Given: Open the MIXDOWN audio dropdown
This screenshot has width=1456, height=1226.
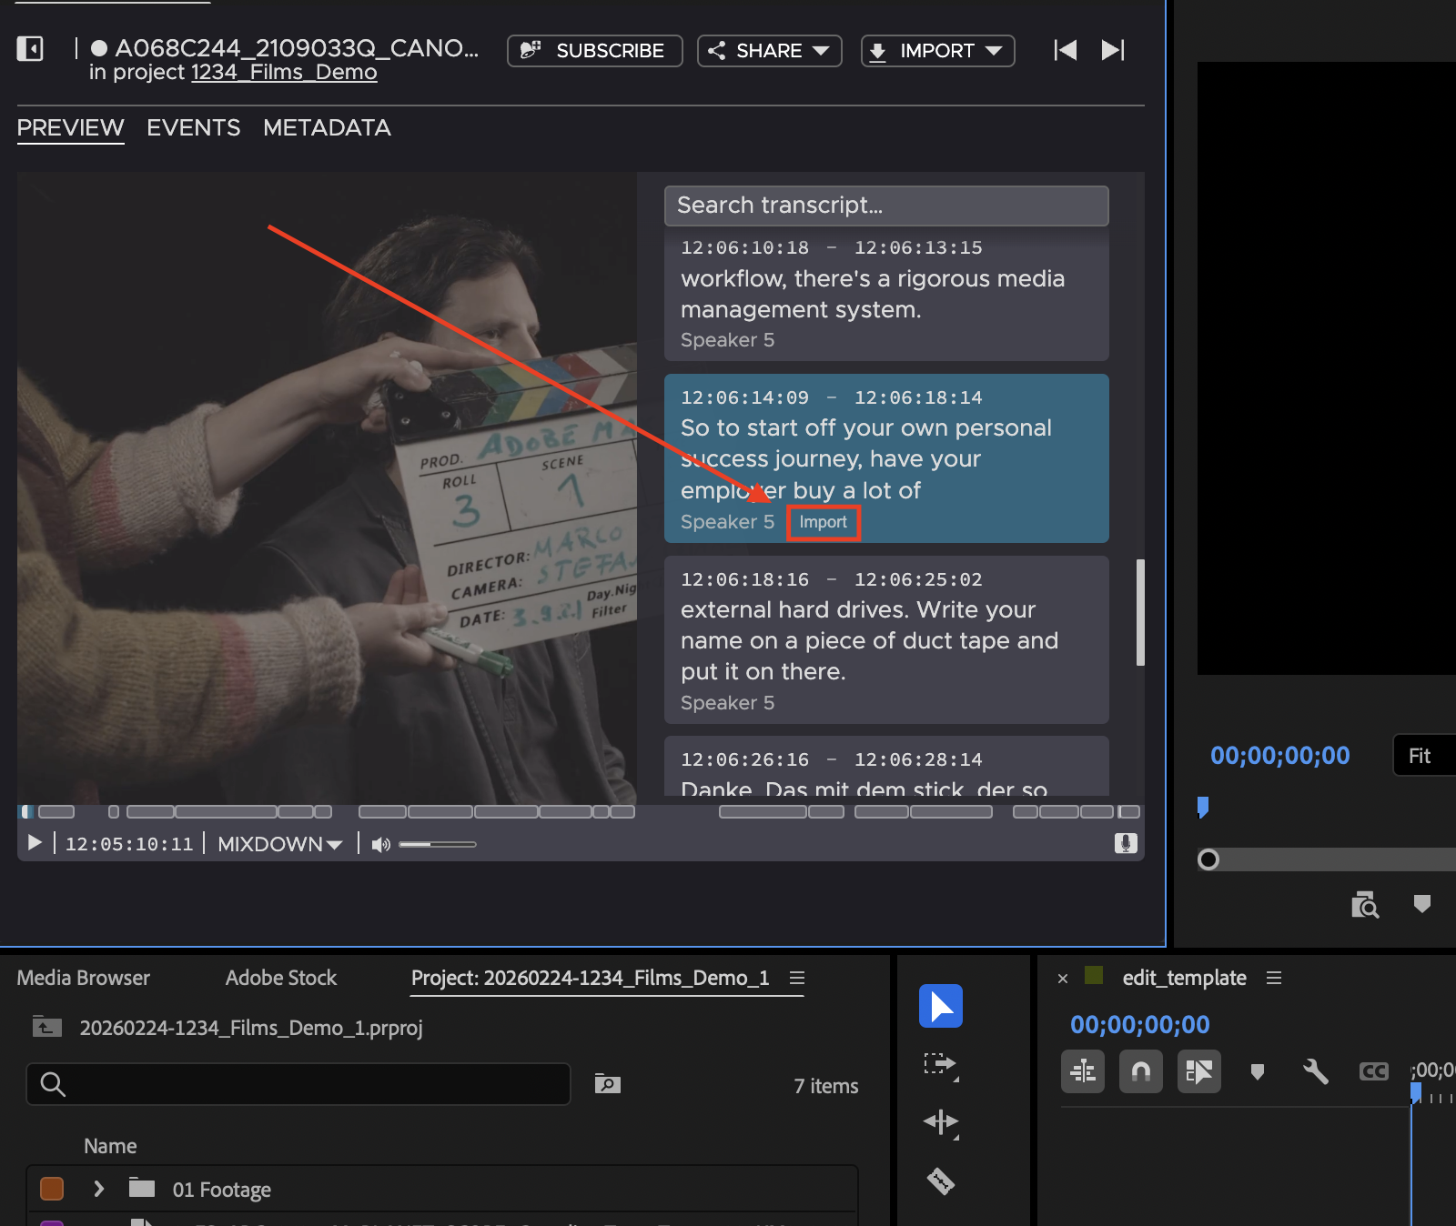Looking at the screenshot, I should click(x=279, y=844).
